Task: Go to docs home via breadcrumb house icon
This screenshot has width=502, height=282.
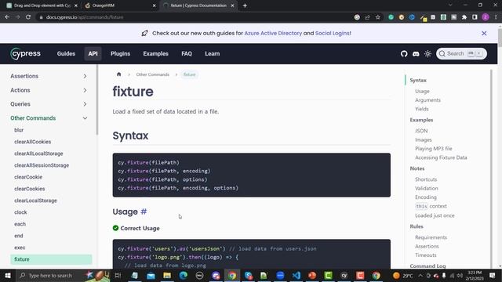Action: (x=118, y=74)
